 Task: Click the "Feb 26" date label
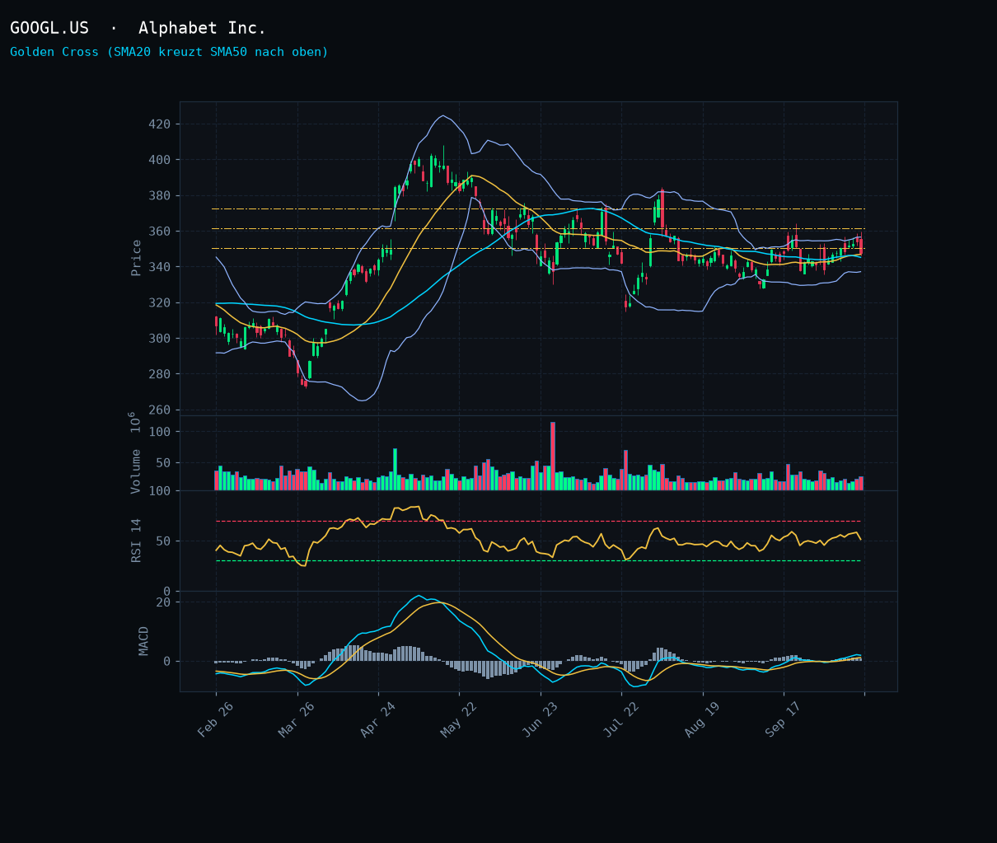(x=216, y=719)
